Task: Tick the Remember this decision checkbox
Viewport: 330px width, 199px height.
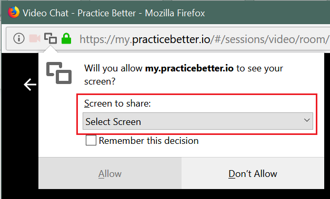Action: coord(91,140)
